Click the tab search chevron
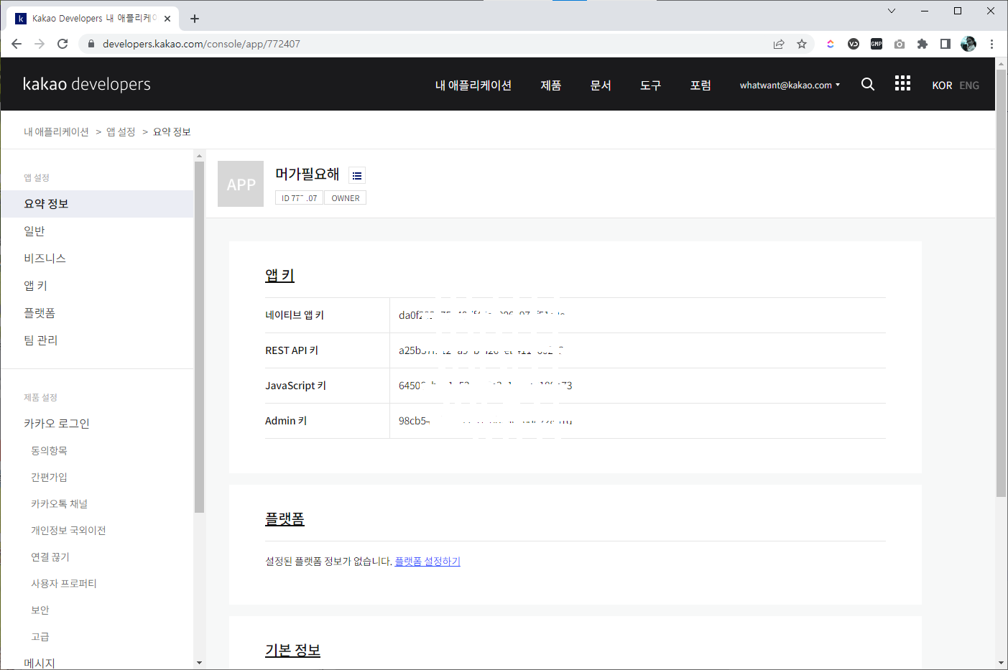This screenshot has height=670, width=1008. click(892, 11)
